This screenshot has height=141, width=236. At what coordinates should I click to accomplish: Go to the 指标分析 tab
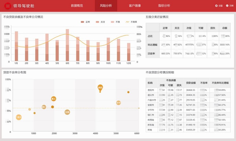pos(164,6)
